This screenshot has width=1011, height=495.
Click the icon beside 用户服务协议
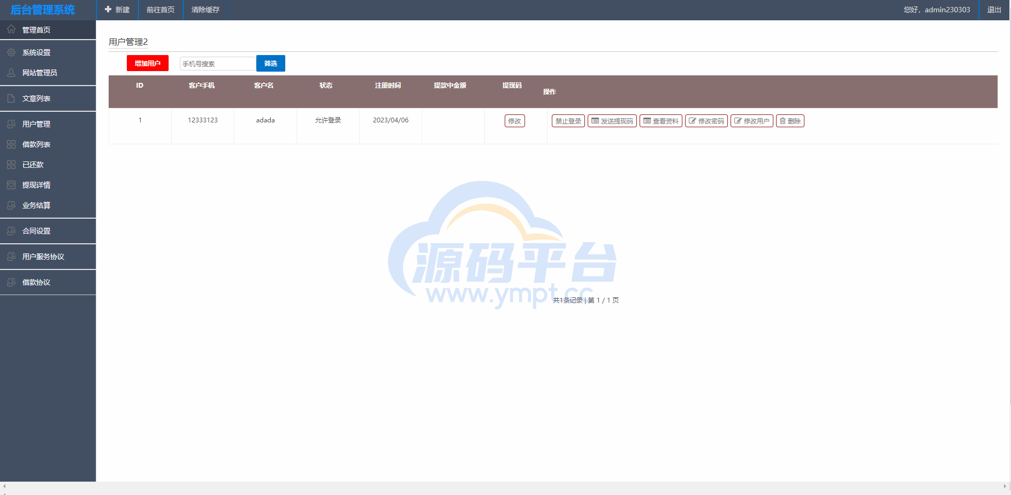(11, 257)
